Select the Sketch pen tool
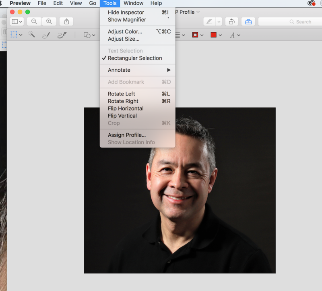Viewport: 322px width, 291px height. [x=46, y=35]
